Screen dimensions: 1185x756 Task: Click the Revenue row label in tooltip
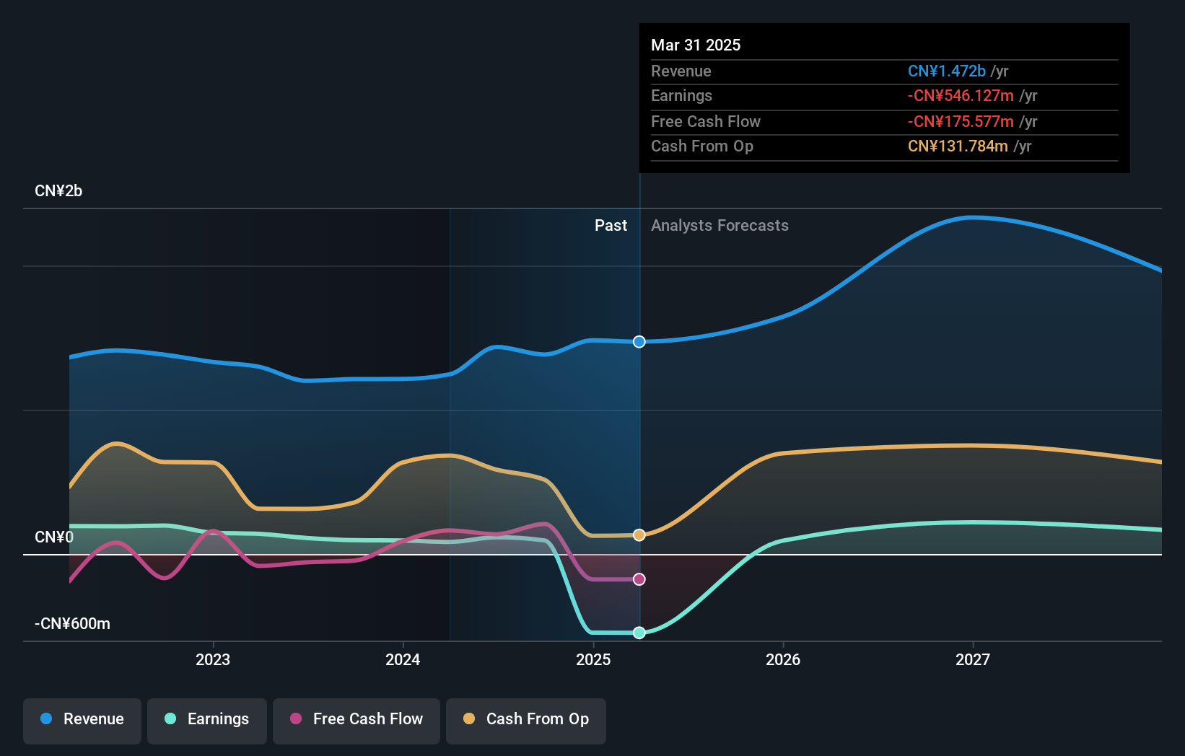681,71
